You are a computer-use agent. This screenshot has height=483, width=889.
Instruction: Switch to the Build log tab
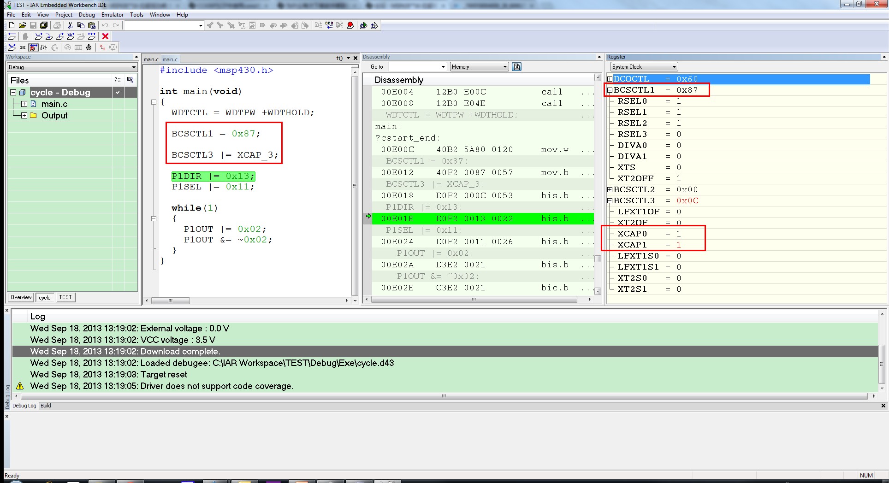coord(46,406)
